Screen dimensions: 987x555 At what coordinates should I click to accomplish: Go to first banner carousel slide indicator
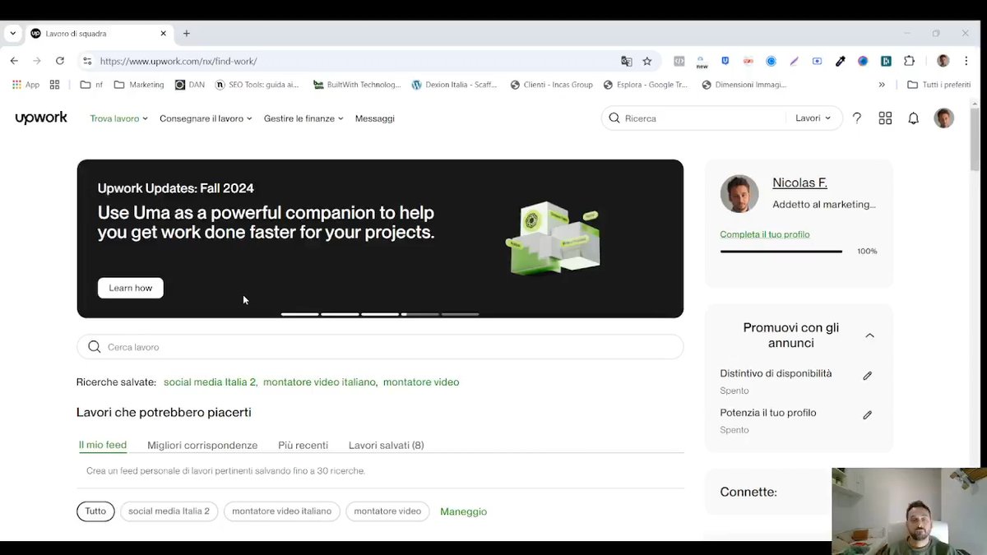[x=299, y=314]
